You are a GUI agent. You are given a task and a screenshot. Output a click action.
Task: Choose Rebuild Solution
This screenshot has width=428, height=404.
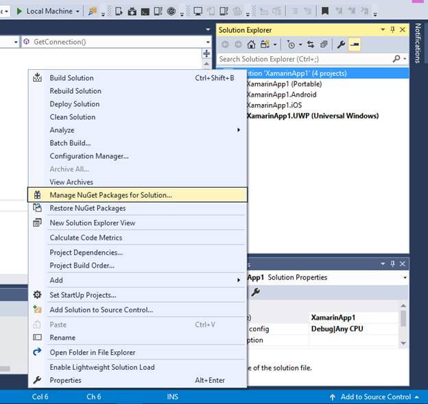click(138, 91)
